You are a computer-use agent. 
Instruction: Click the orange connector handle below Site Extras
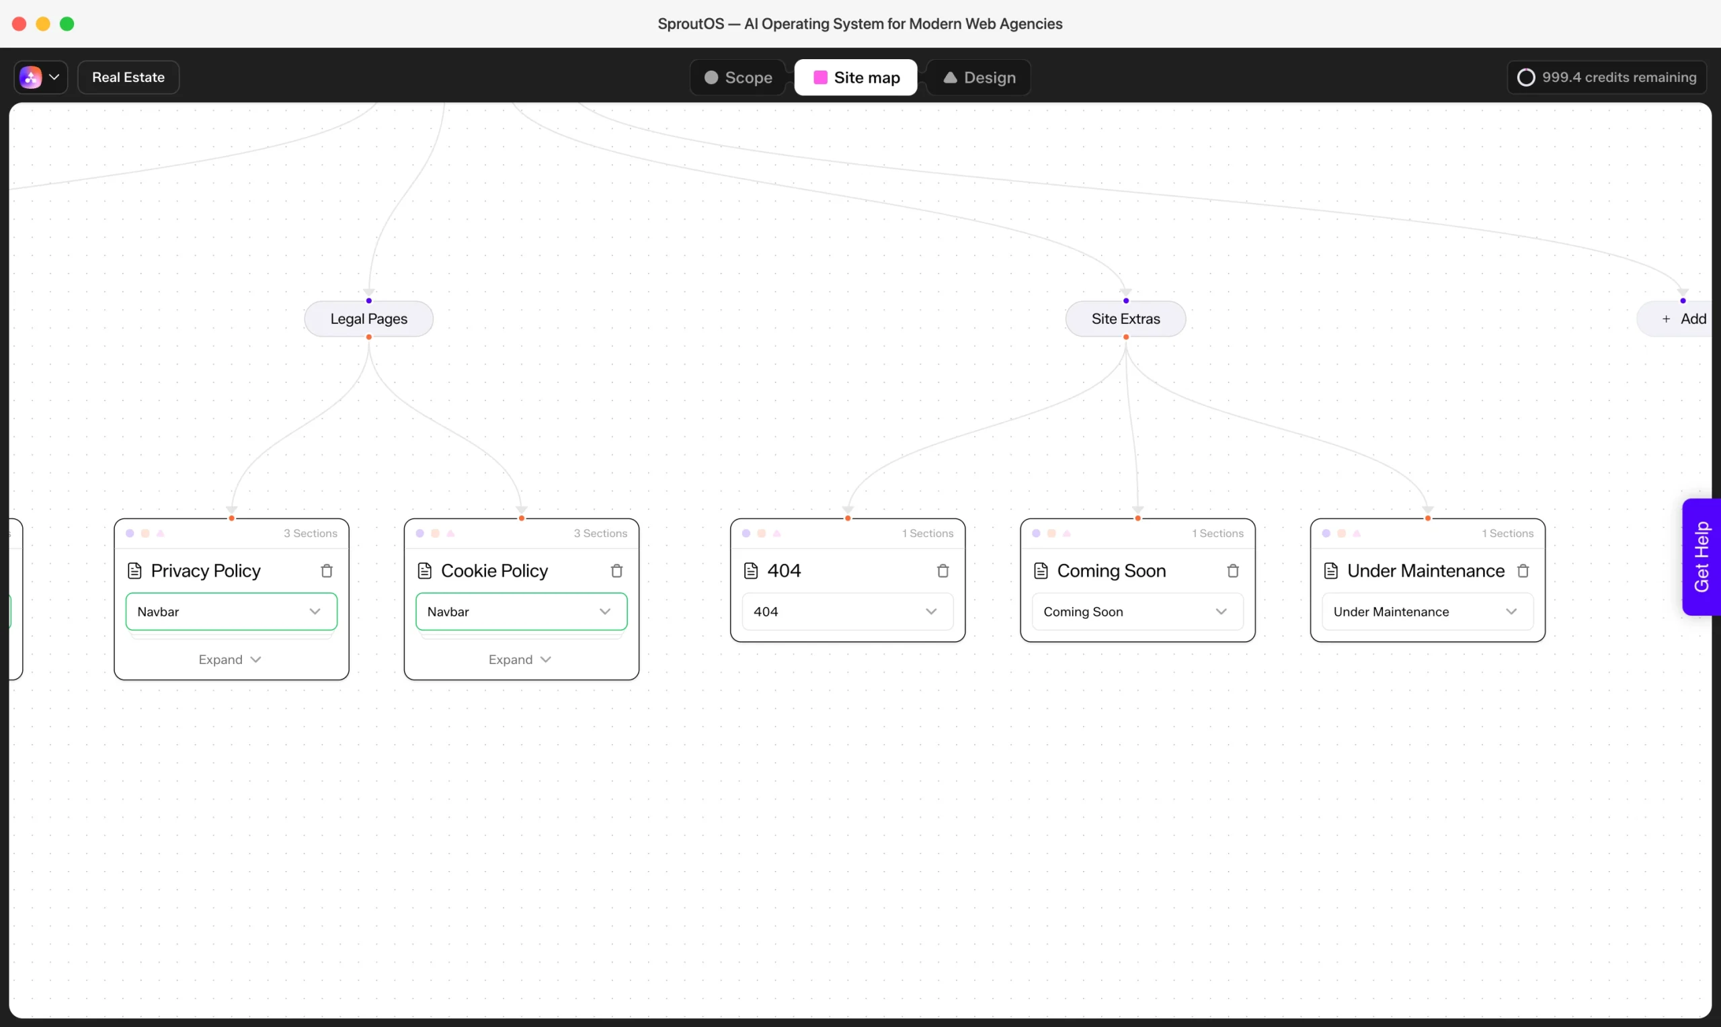click(x=1126, y=337)
